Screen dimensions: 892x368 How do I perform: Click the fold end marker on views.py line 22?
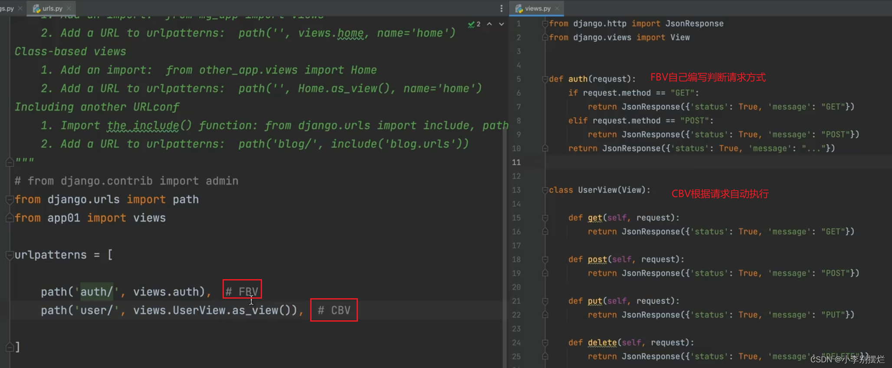click(545, 315)
